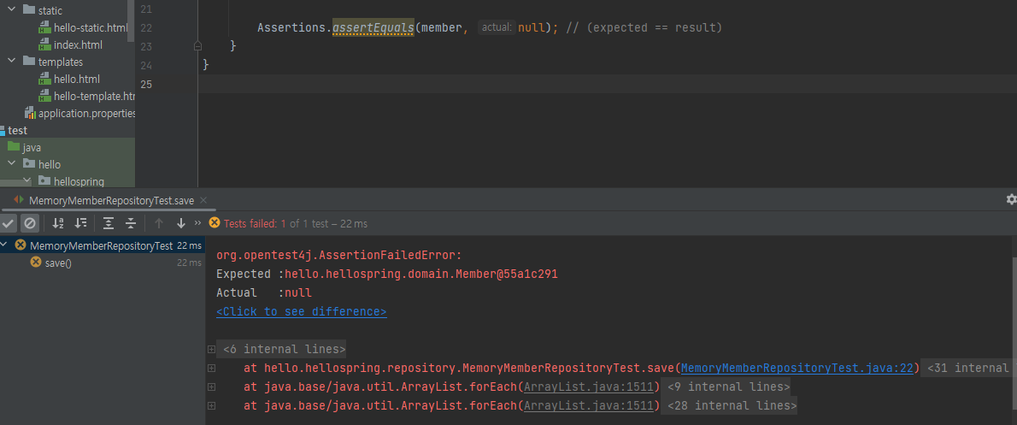Collapse the templates folder
This screenshot has width=1017, height=425.
click(11, 61)
